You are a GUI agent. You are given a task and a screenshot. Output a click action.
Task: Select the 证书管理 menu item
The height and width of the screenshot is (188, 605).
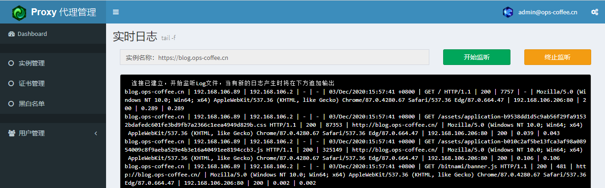tap(32, 84)
